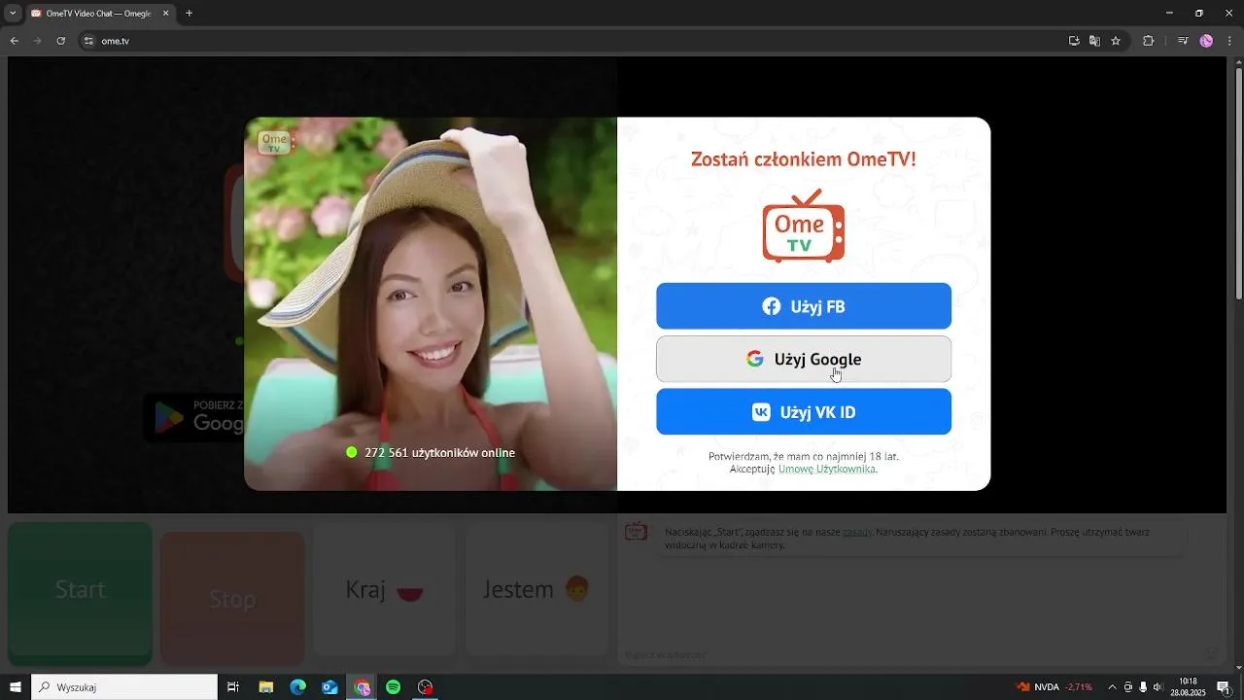Screen dimensions: 1244x700
Task: Open the Umowę Użytkownika link
Action: click(826, 469)
